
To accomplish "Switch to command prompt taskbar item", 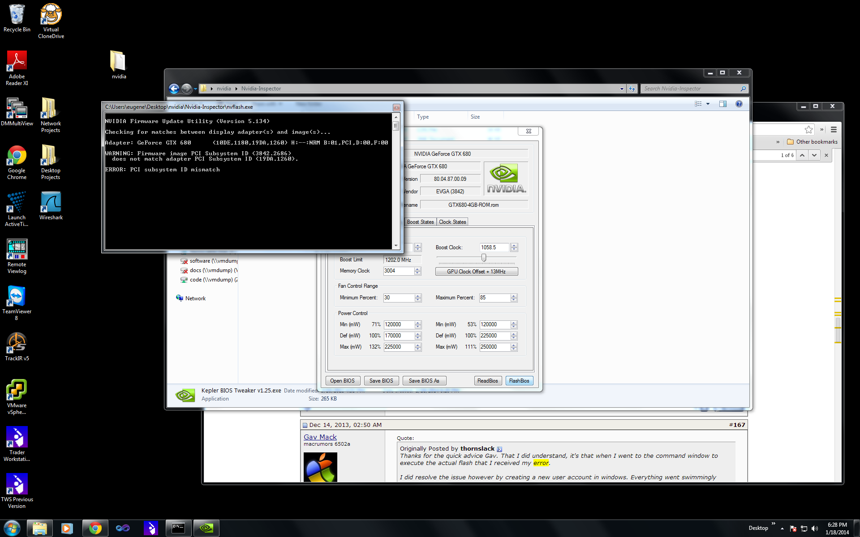I will (x=178, y=528).
